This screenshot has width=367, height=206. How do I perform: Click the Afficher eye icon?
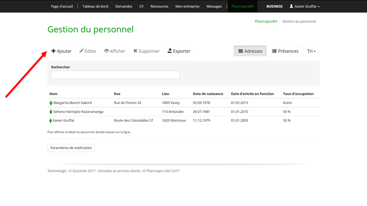(106, 51)
